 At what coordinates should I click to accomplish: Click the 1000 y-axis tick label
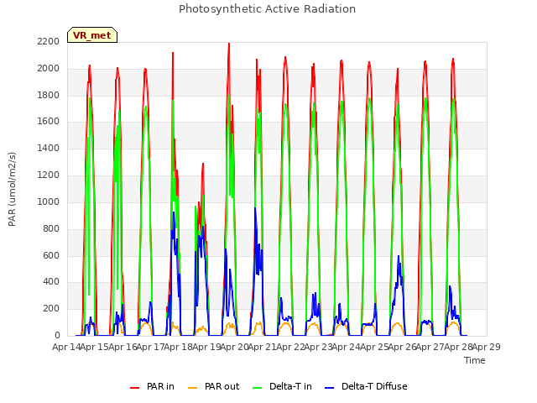click(49, 201)
